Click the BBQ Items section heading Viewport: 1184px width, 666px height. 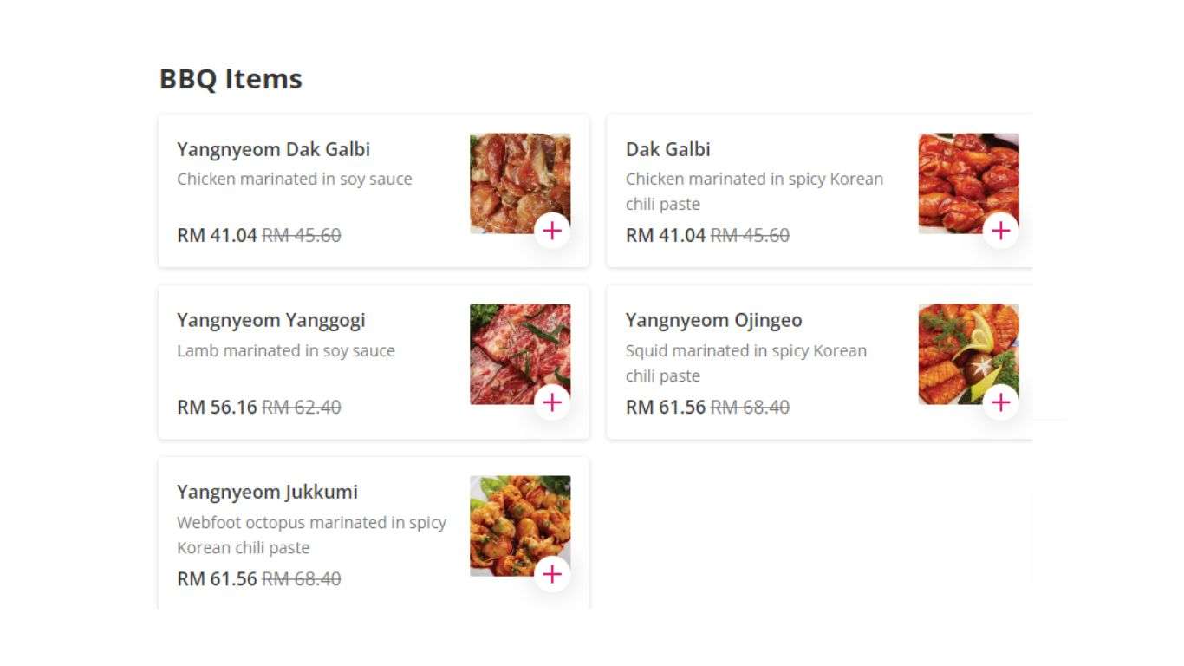click(230, 78)
